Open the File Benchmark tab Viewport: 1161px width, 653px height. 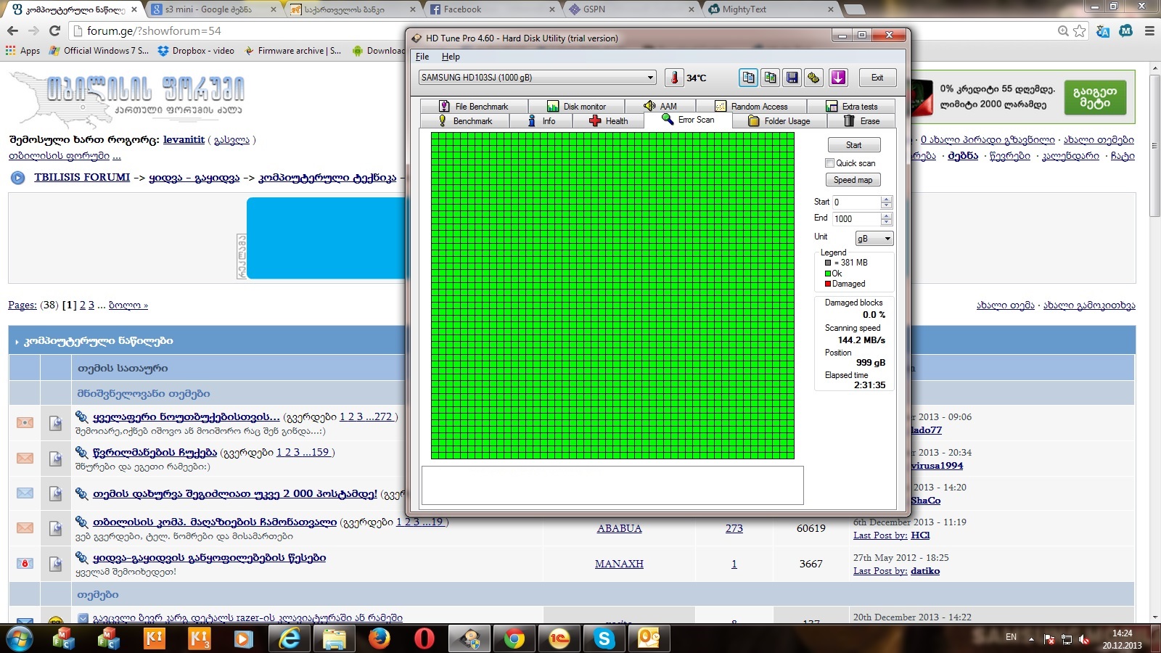point(474,106)
